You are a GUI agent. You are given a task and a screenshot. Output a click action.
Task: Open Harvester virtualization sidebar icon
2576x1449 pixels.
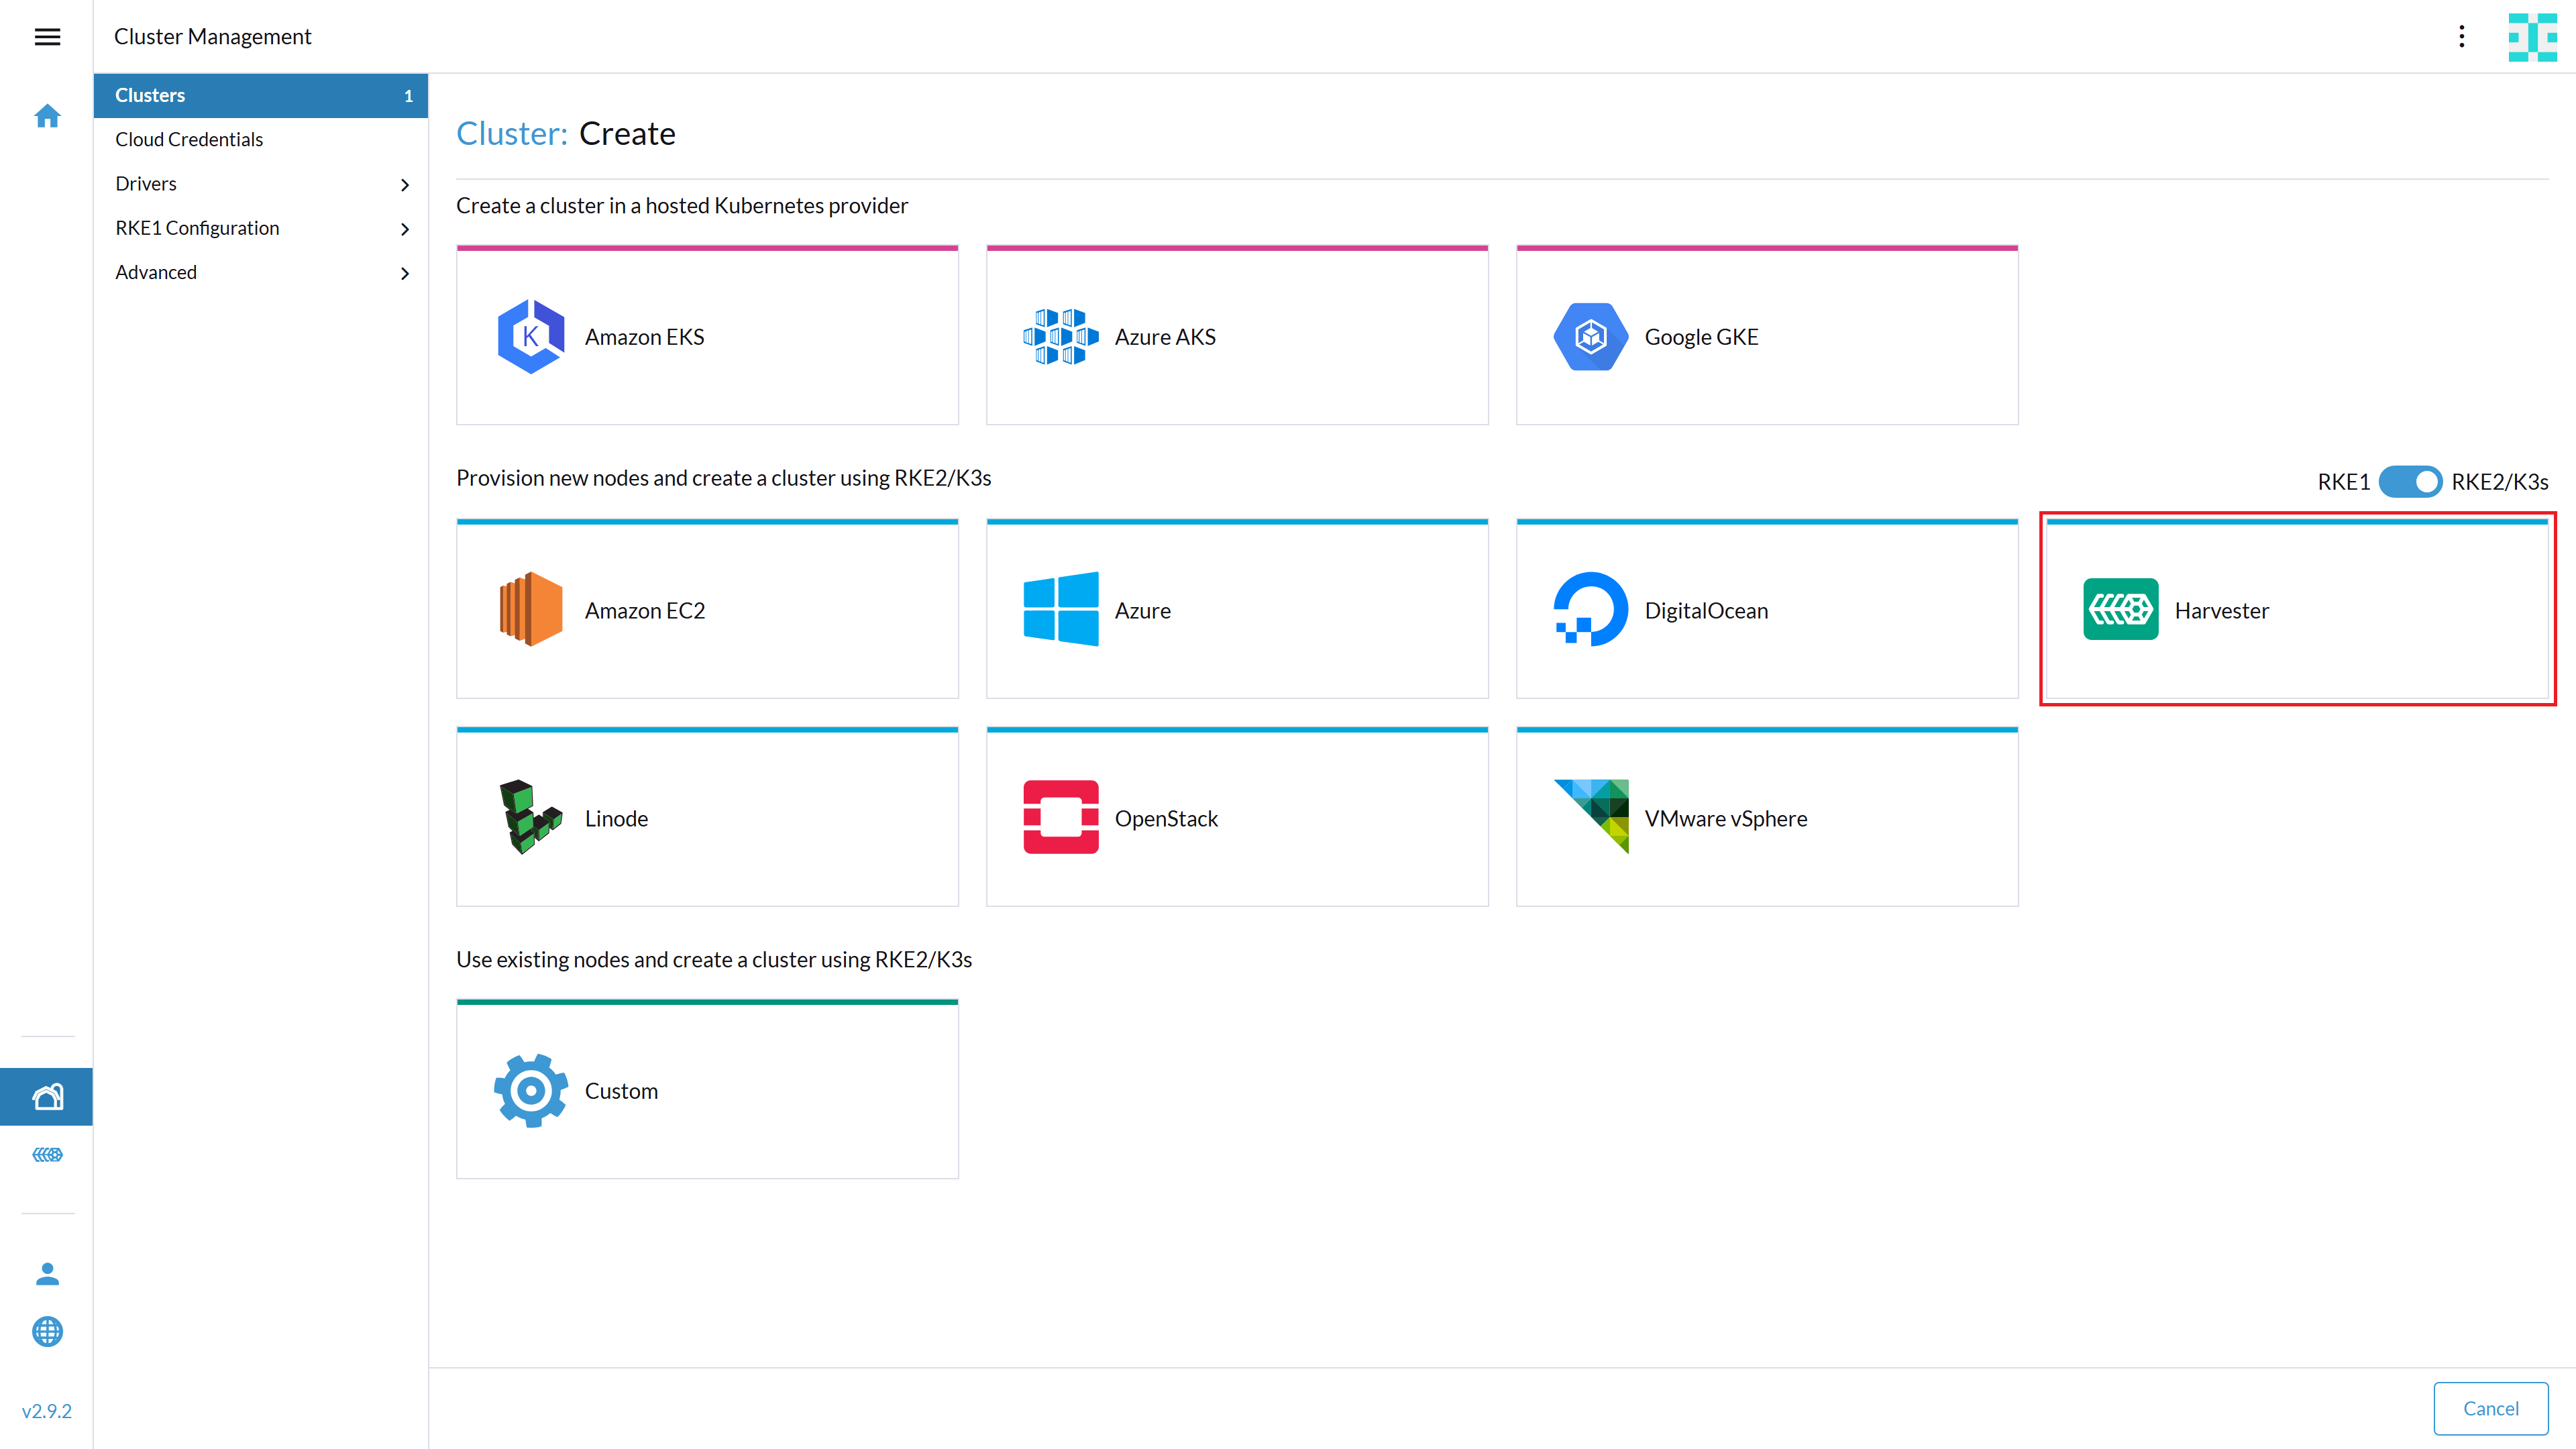47,1155
